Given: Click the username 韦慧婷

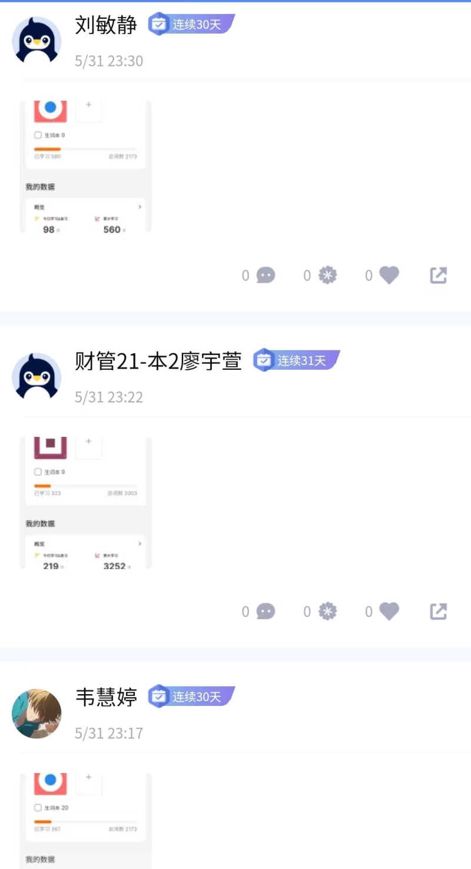Looking at the screenshot, I should (x=107, y=697).
